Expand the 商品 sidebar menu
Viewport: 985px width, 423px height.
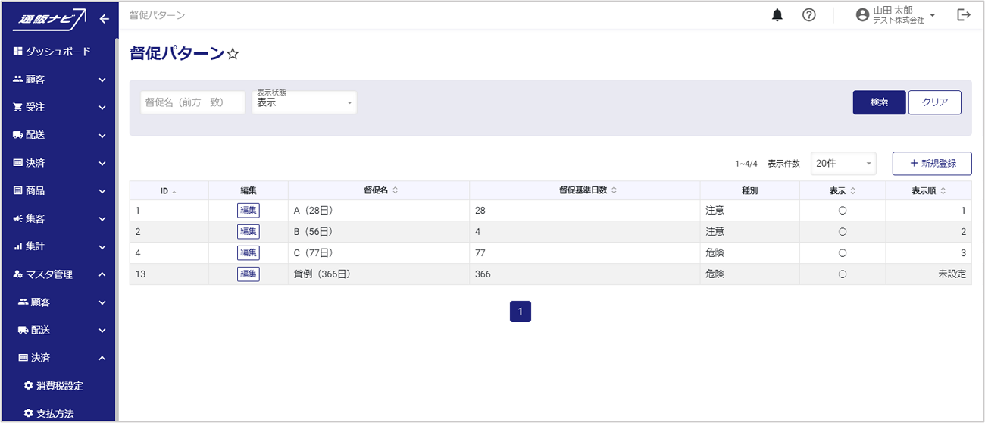tap(58, 191)
